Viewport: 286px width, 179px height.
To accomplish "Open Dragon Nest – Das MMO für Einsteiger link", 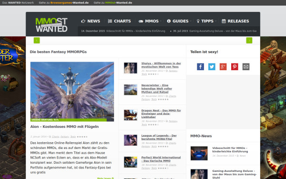I will coord(161,114).
